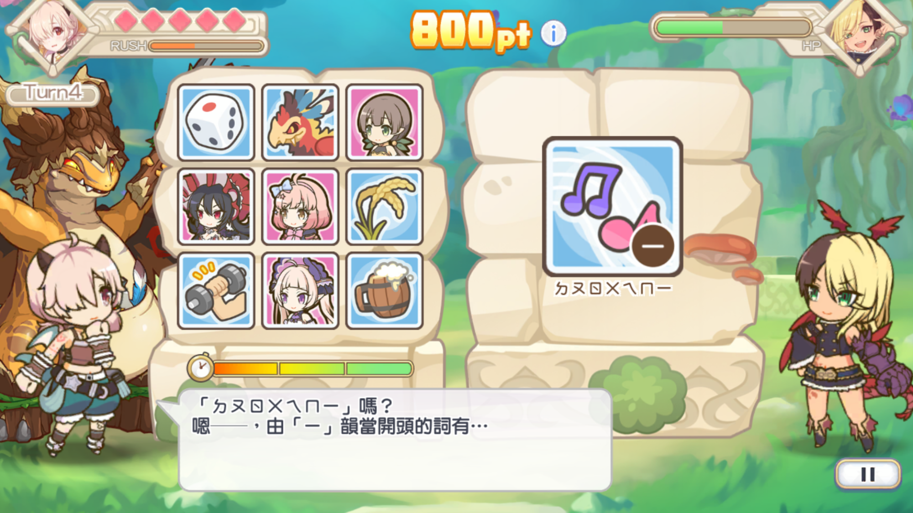Click the RUSH gauge bar

click(x=206, y=46)
